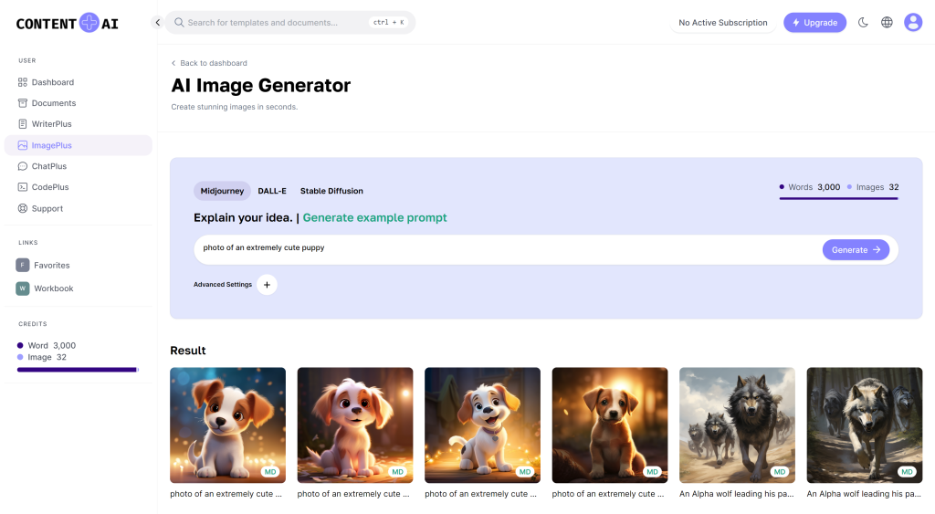Viewport: 935px width, 514px height.
Task: Switch to Stable Diffusion tab
Action: tap(331, 191)
